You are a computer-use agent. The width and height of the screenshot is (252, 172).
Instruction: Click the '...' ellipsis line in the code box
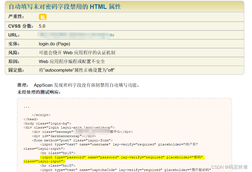27,107
